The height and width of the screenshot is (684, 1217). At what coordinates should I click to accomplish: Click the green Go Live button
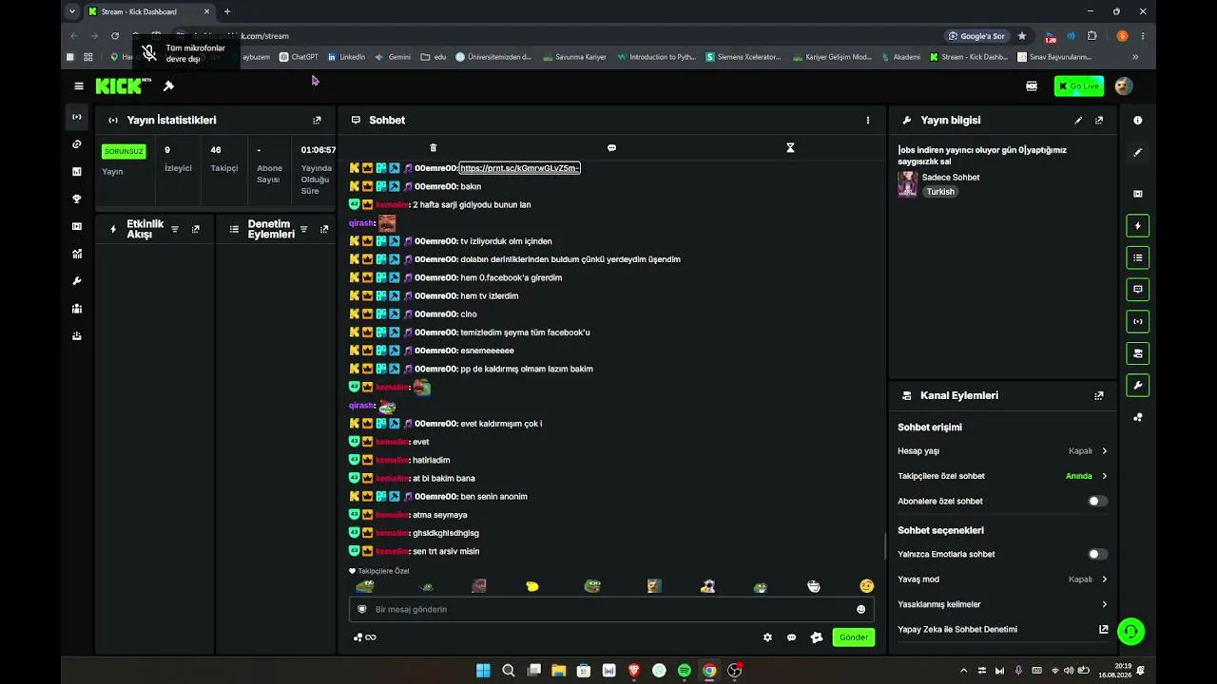point(1079,86)
